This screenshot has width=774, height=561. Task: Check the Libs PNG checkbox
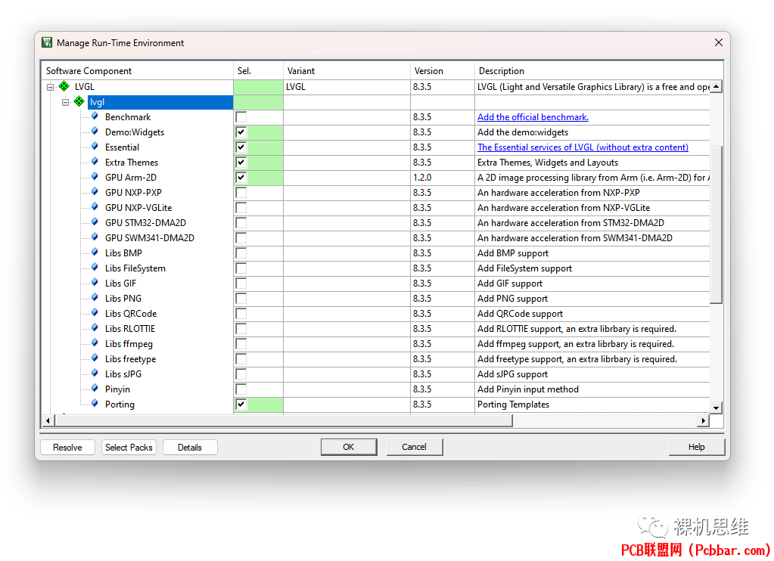tap(241, 299)
